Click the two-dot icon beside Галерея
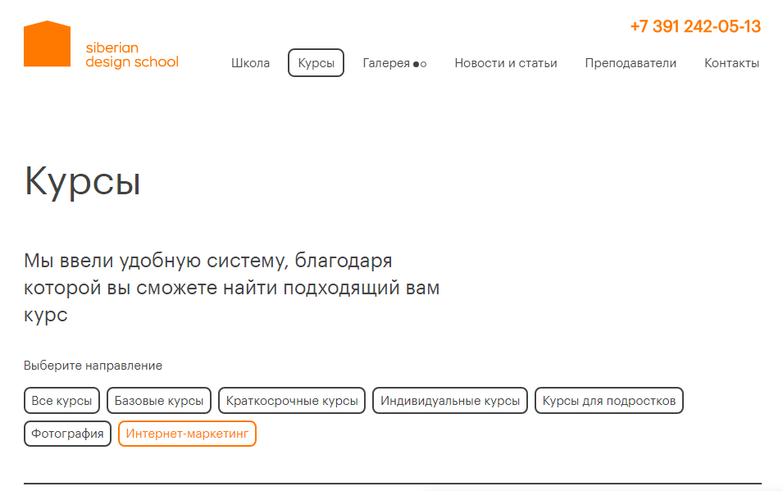 click(420, 64)
